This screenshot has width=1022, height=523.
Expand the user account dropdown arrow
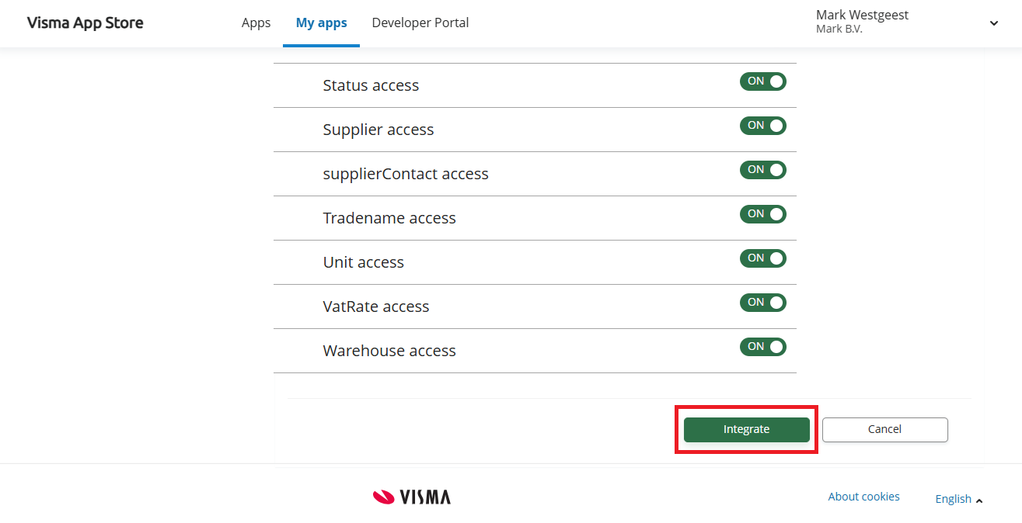point(993,23)
